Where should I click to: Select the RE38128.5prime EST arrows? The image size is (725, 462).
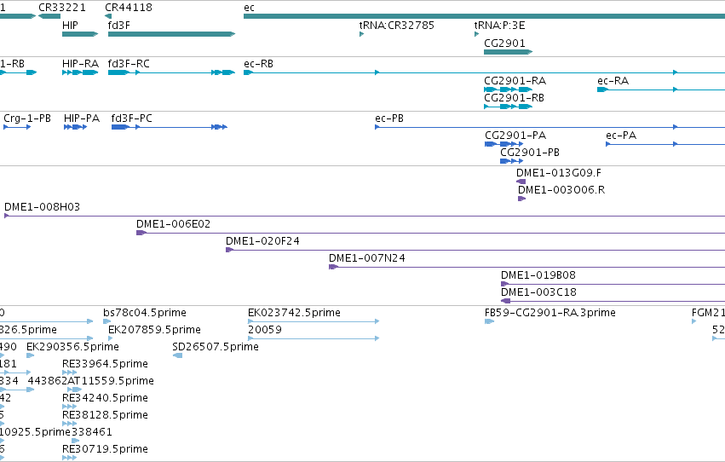(69, 424)
